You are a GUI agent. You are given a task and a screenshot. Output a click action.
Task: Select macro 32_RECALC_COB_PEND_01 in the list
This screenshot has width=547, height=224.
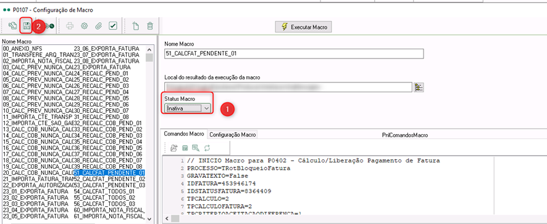(x=108, y=123)
